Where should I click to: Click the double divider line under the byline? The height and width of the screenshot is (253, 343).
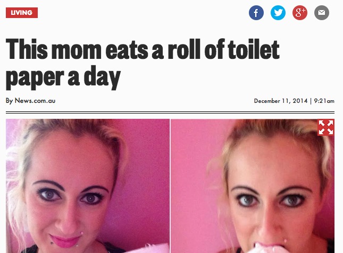(170, 112)
